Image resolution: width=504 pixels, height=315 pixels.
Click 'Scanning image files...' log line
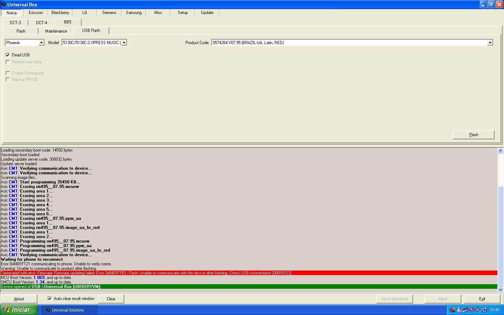19,177
